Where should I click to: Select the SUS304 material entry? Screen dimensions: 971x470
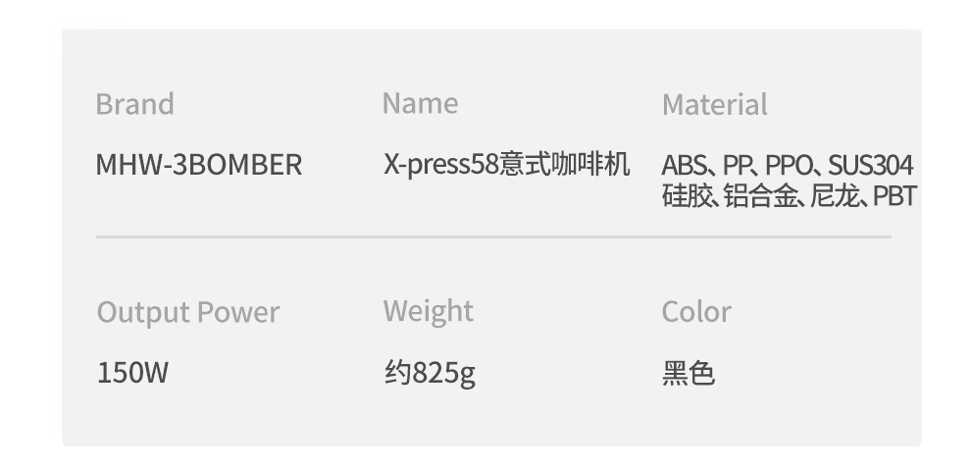coord(871,165)
